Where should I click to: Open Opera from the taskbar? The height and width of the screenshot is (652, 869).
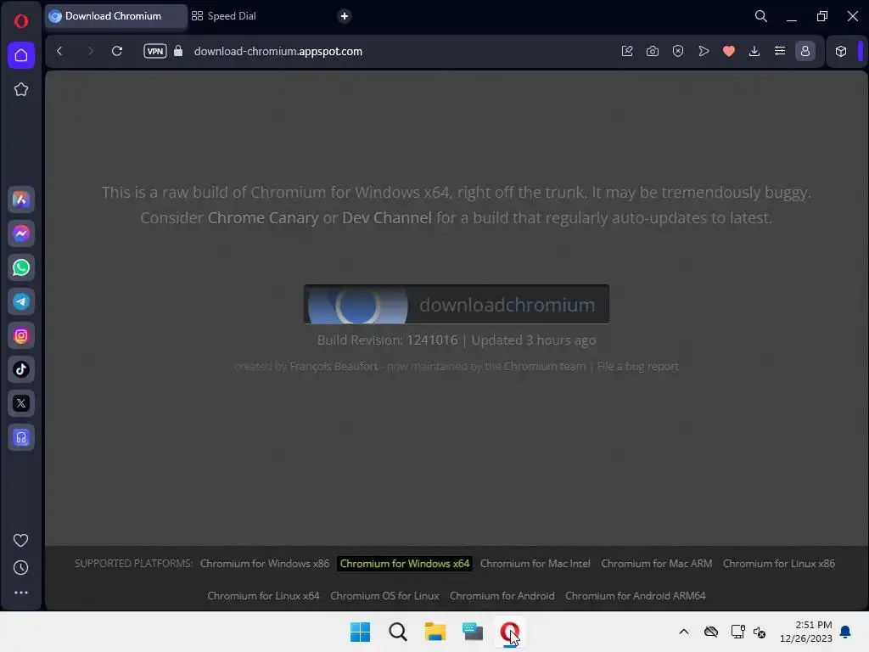pyautogui.click(x=510, y=632)
